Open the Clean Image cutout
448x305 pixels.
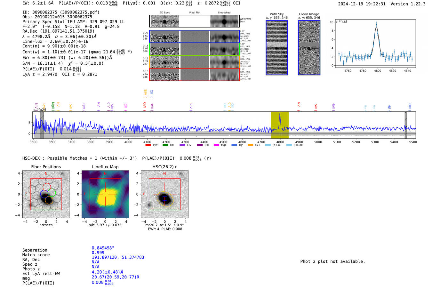tap(309, 48)
